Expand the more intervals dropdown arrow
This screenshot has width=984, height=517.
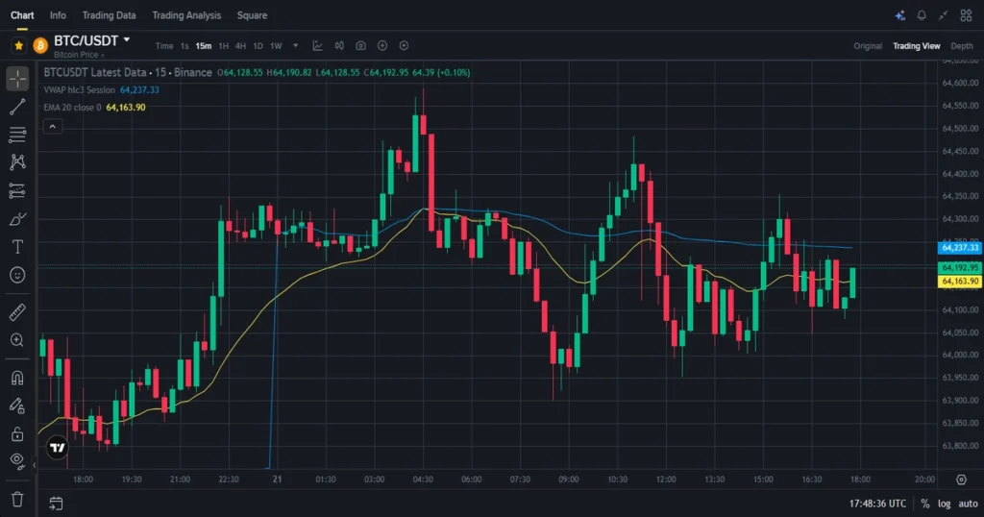(x=296, y=46)
